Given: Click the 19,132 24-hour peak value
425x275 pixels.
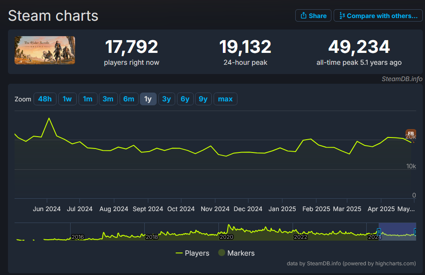Looking at the screenshot, I should (x=245, y=47).
